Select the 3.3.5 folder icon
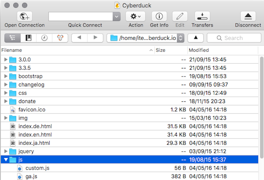Viewport: 264px width, 180px height. tap(13, 68)
